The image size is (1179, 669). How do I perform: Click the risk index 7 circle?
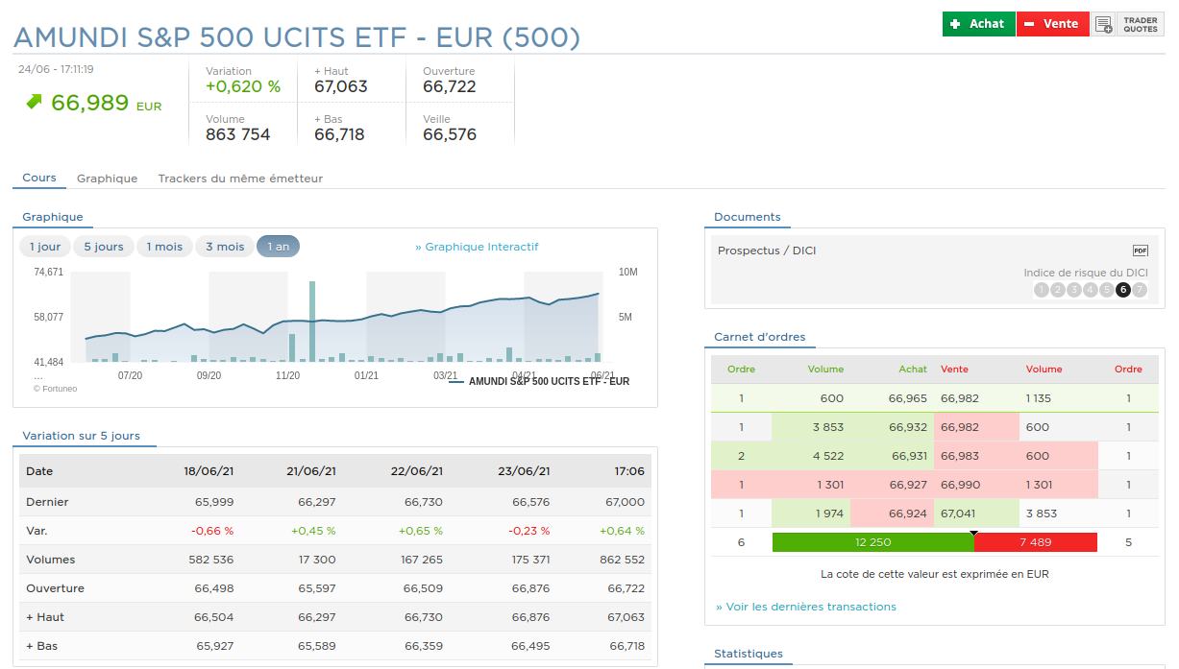tap(1140, 290)
